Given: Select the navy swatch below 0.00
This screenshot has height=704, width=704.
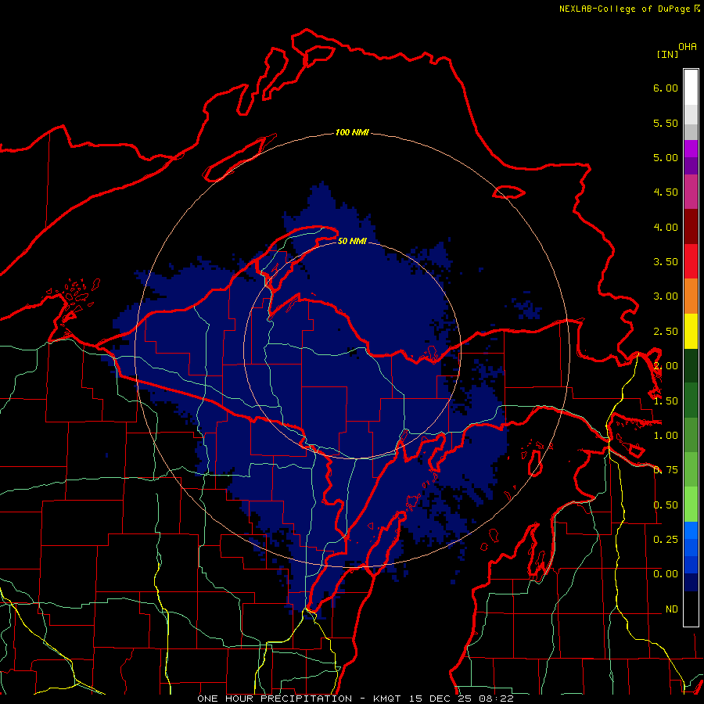Looking at the screenshot, I should coord(691,582).
